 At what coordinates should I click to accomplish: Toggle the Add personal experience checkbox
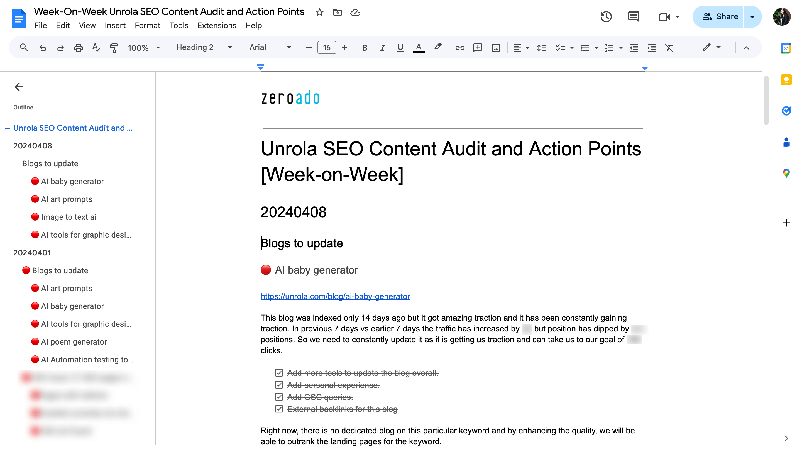[279, 384]
